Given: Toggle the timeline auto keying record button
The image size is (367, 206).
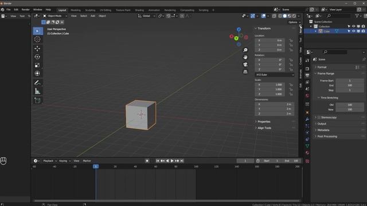Looking at the screenshot, I should click(x=147, y=161).
